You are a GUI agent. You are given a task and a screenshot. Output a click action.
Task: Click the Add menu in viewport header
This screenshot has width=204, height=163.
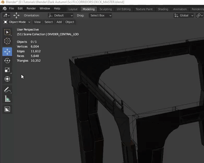tap(59, 22)
